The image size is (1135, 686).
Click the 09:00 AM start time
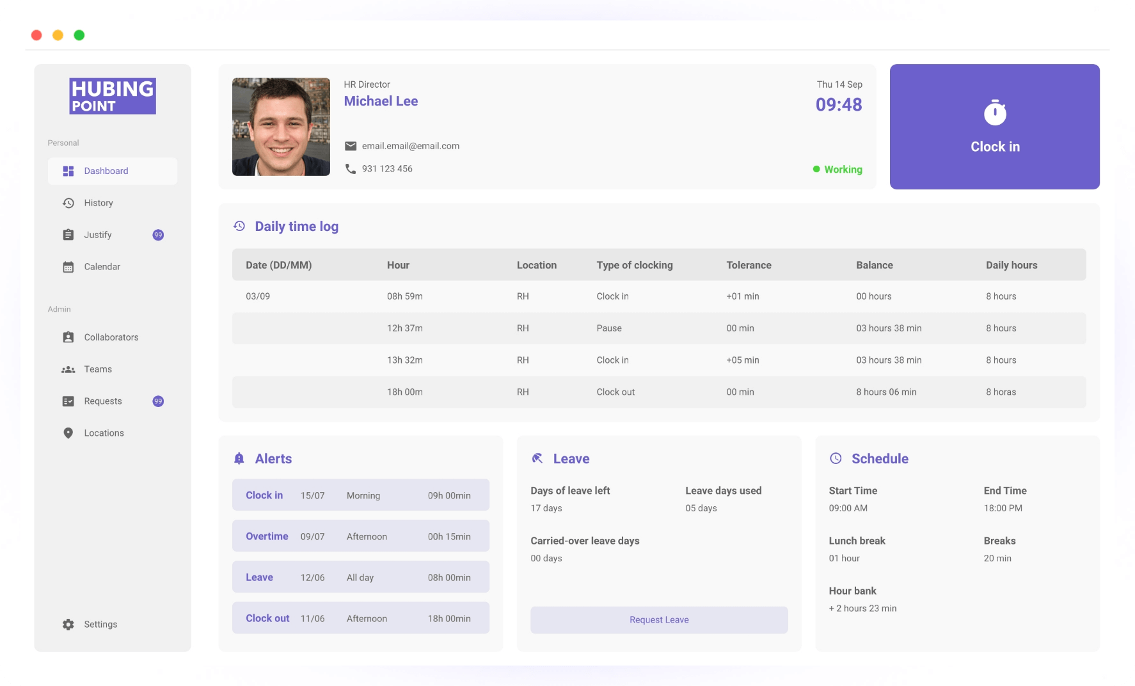click(x=848, y=508)
